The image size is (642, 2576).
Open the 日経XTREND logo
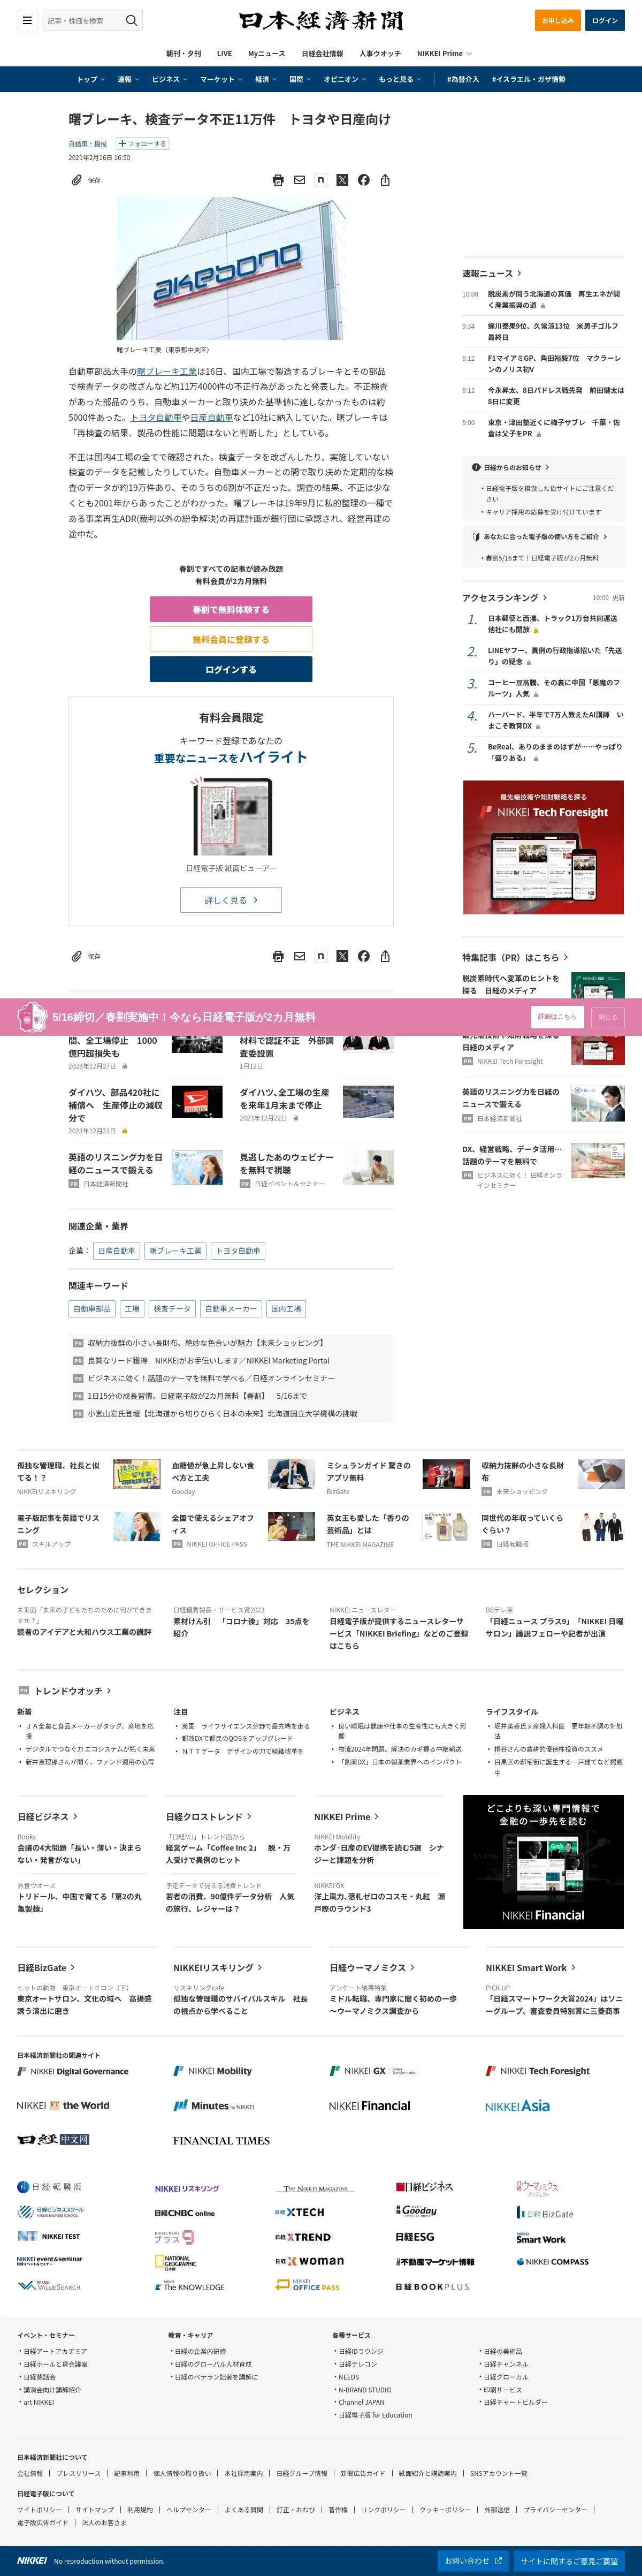tap(303, 2236)
